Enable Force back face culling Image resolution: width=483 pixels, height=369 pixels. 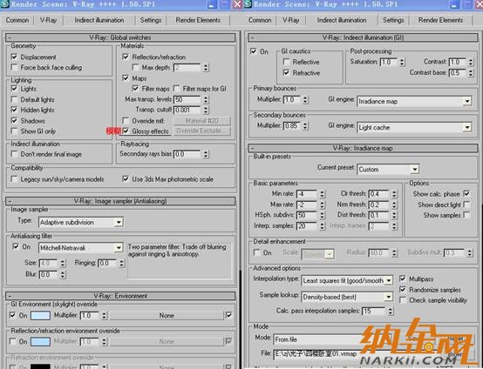pos(14,67)
